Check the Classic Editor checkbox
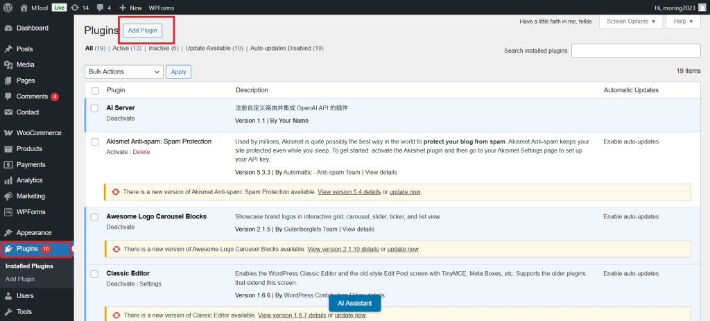Viewport: 710px width, 321px height. (94, 273)
